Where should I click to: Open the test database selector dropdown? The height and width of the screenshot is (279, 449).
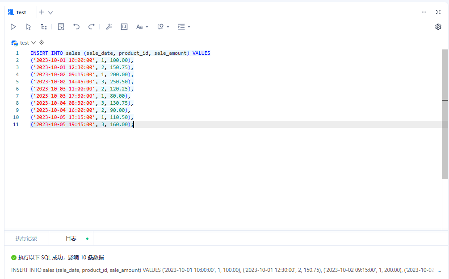click(x=24, y=43)
